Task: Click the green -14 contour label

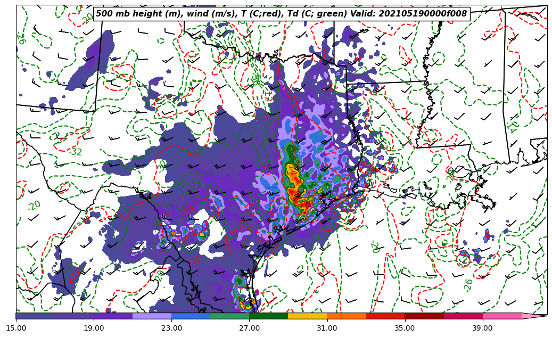Action: (511, 127)
